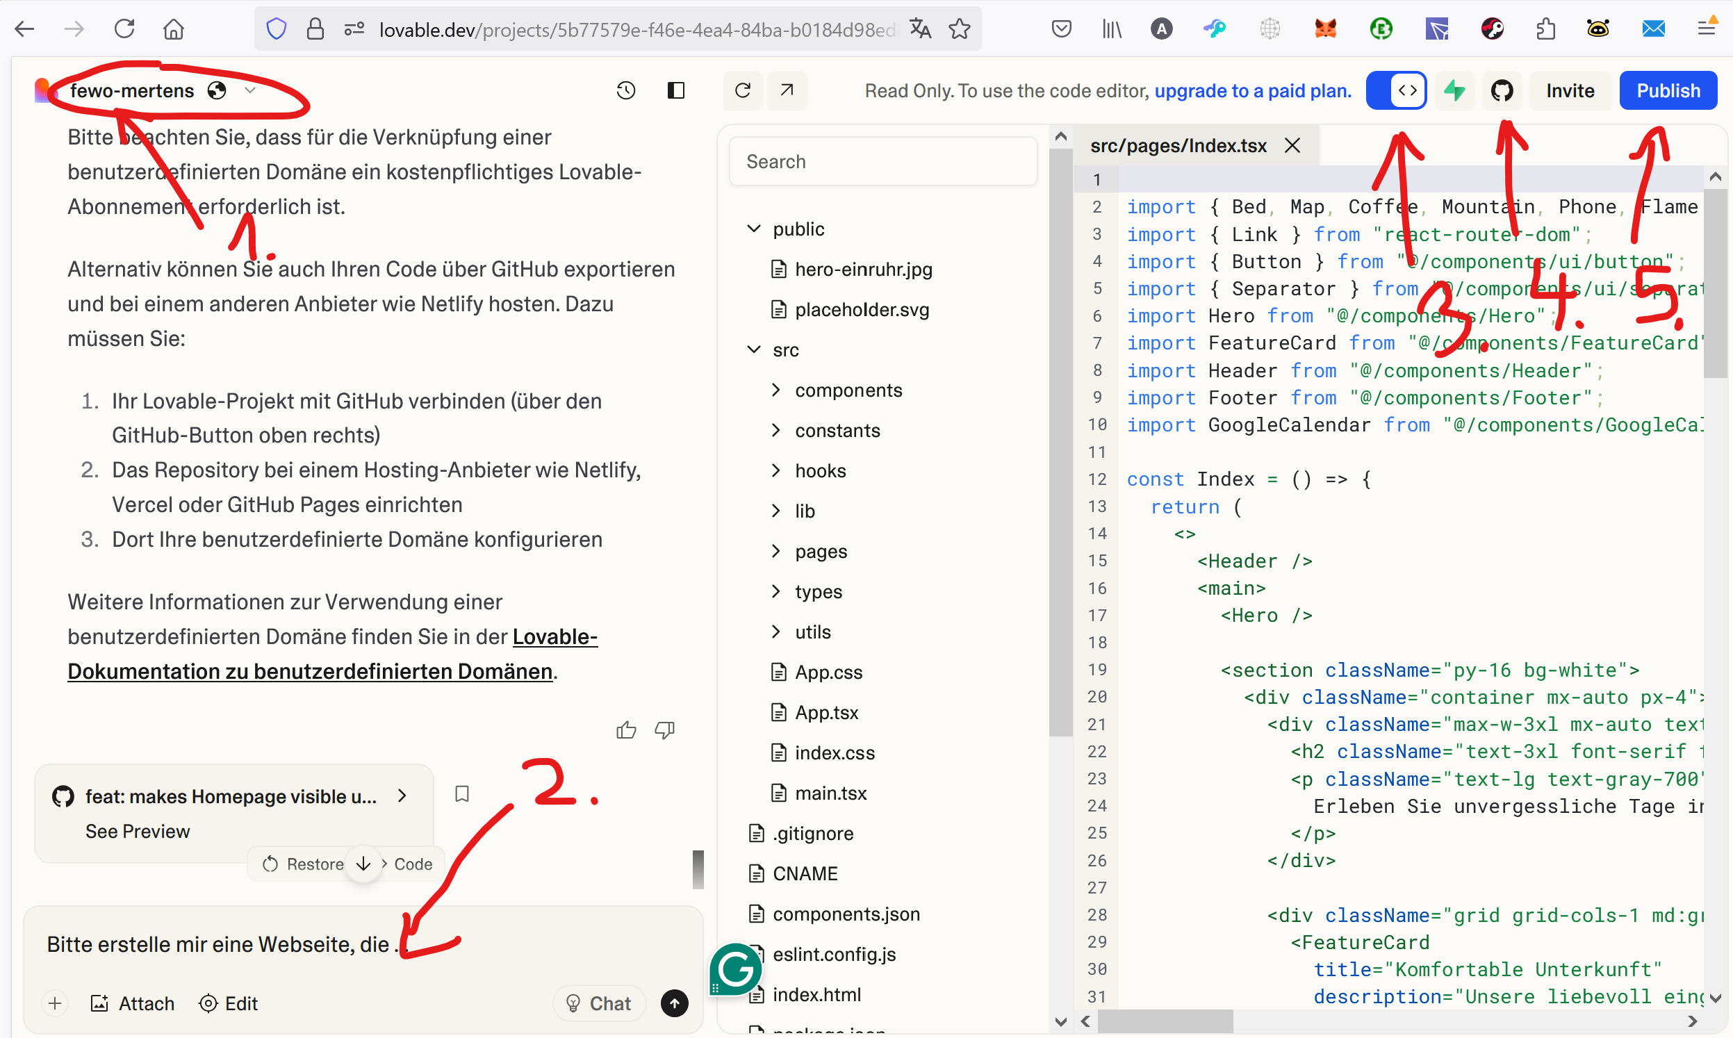The image size is (1733, 1038).
Task: Click the Restore button
Action: 303,864
